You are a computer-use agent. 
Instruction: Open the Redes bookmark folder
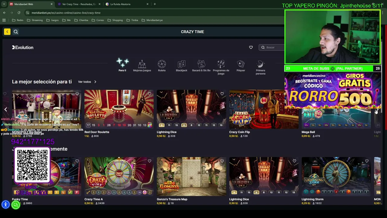18,20
